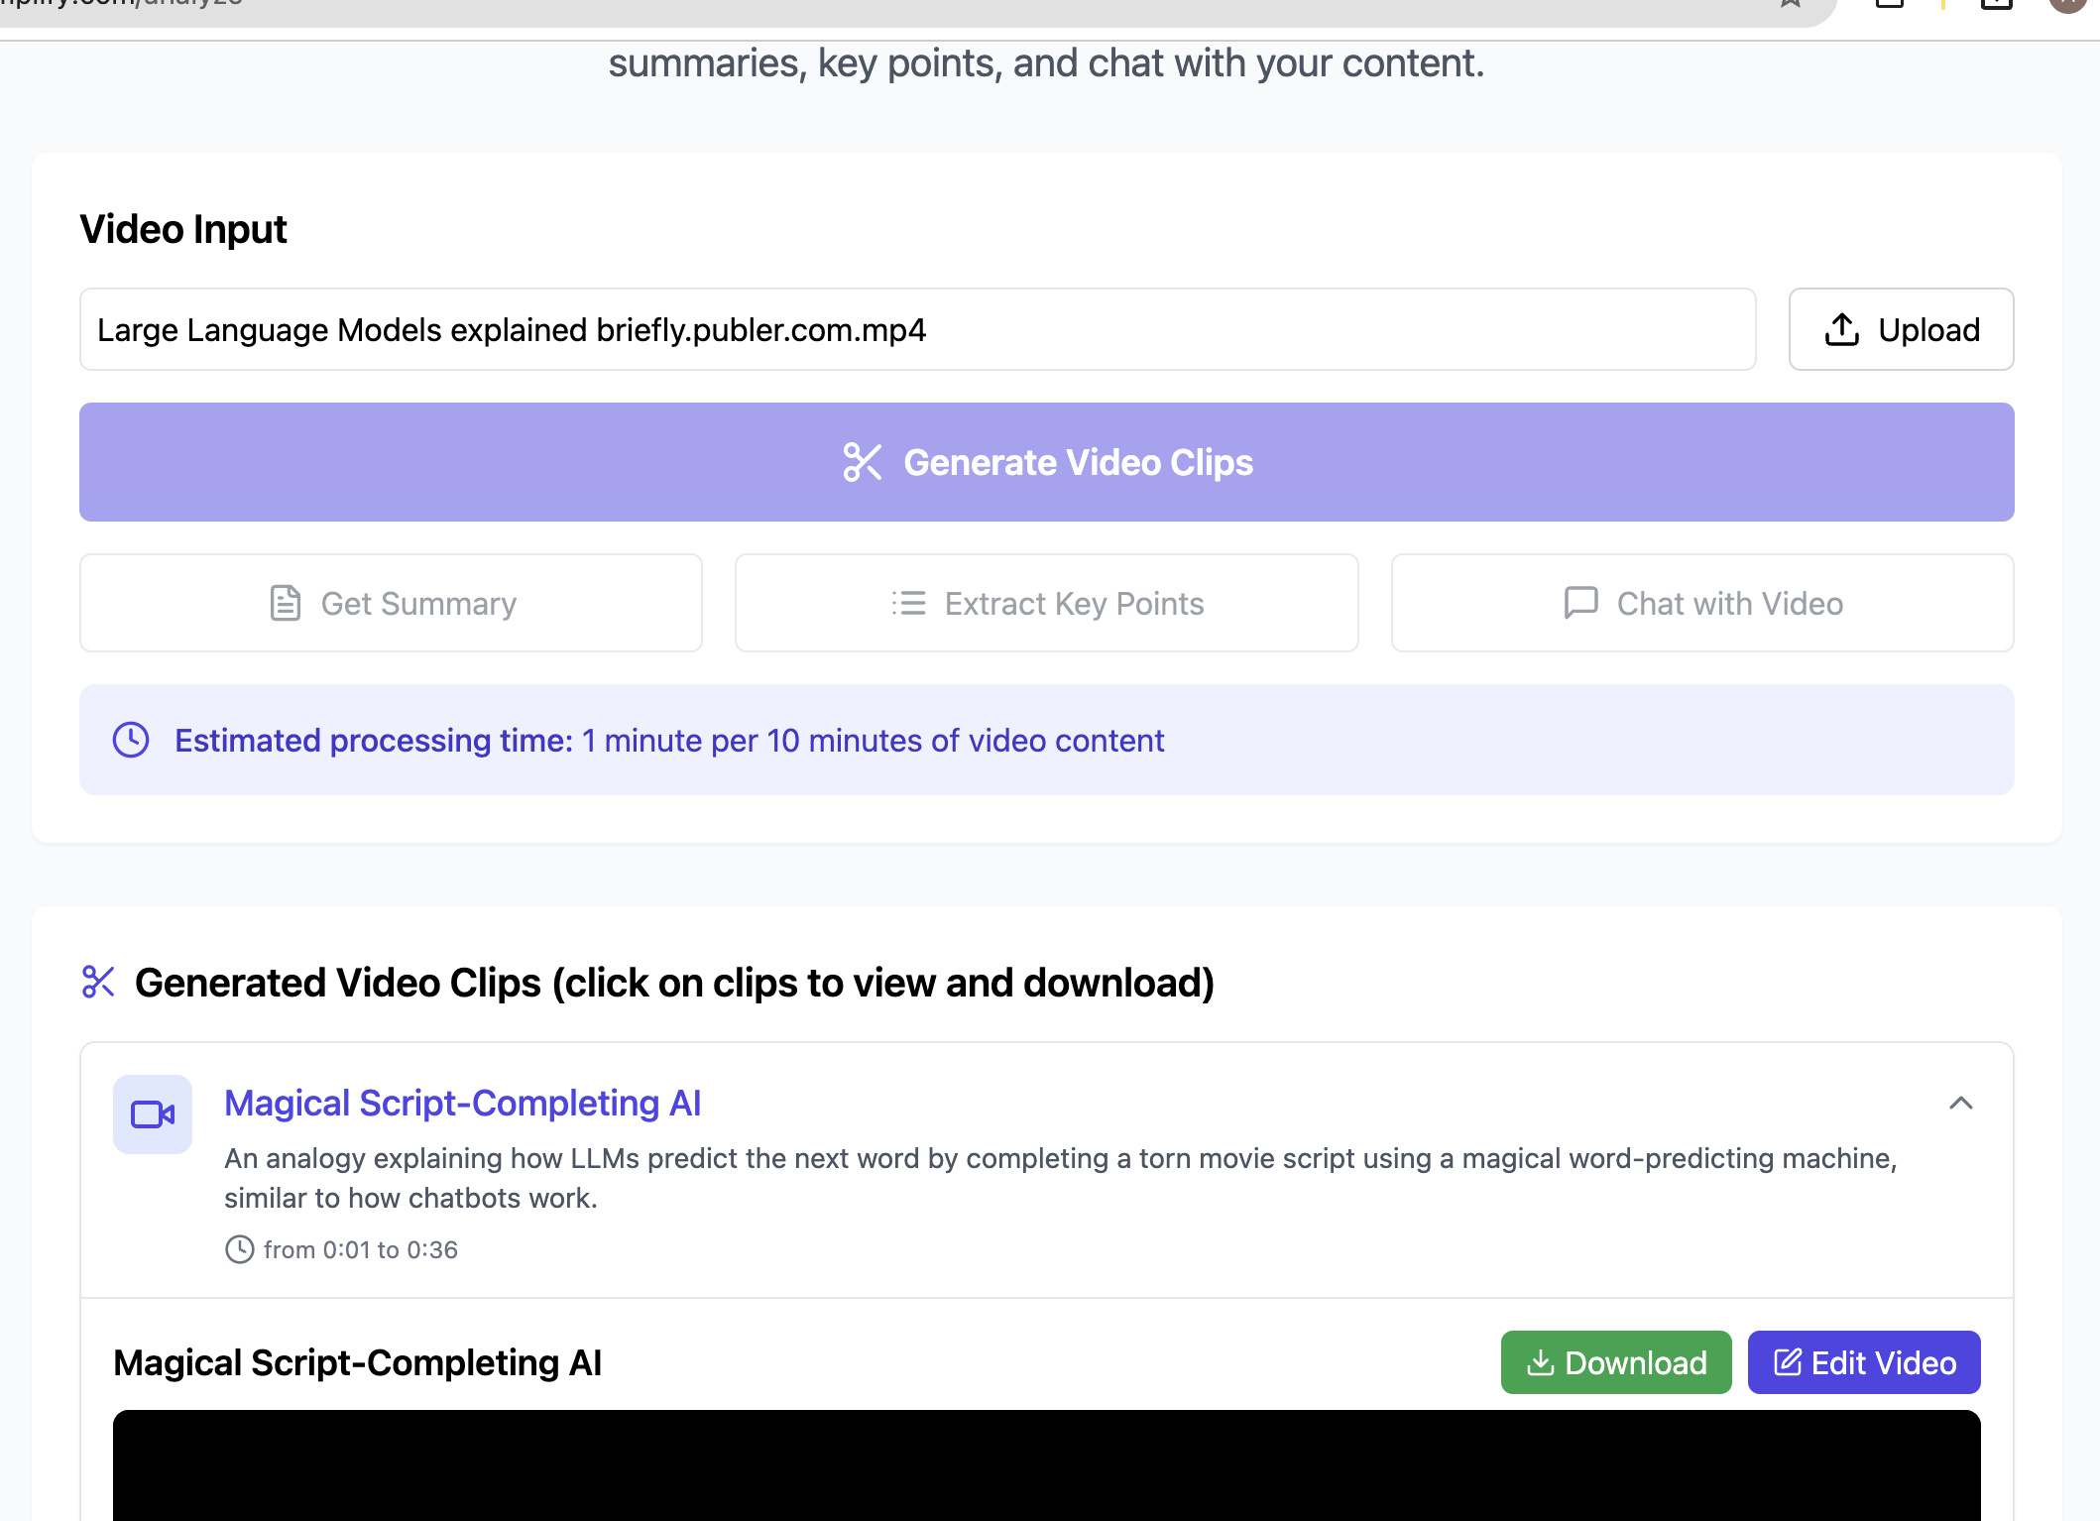Click the upload arrow icon
The height and width of the screenshot is (1521, 2100).
coord(1841,330)
